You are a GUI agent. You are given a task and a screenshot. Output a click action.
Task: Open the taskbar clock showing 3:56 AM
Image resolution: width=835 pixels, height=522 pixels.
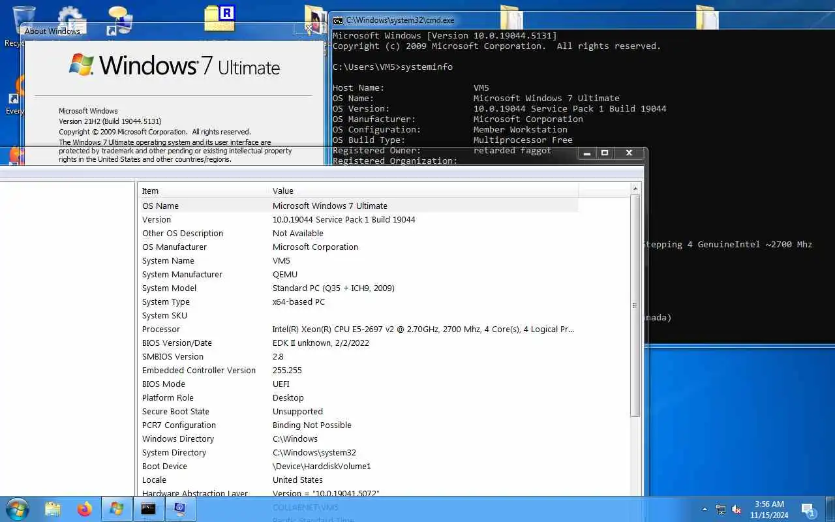769,510
